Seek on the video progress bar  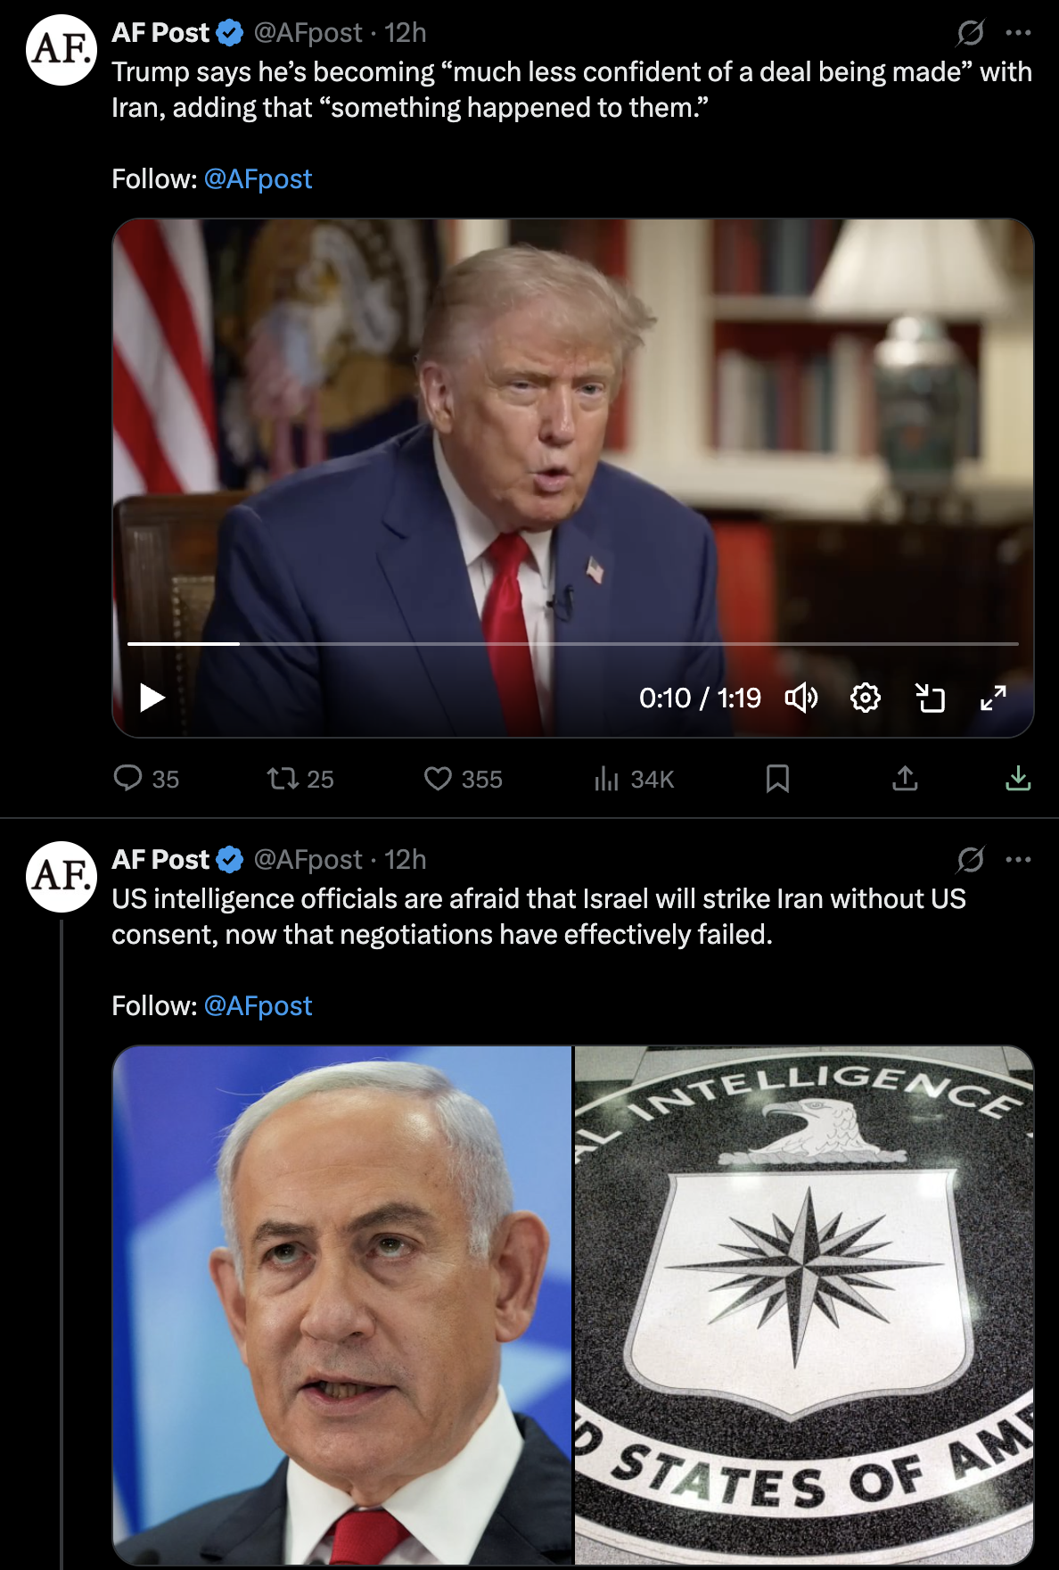pyautogui.click(x=572, y=643)
